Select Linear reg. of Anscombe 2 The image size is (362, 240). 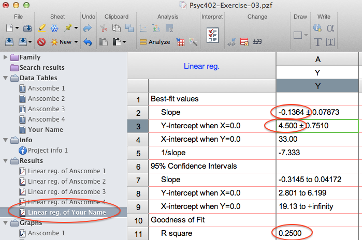coord(67,181)
